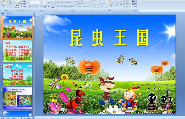Select the Right Arrow shape
Screen dimensions: 185x119
[x=103, y=4]
